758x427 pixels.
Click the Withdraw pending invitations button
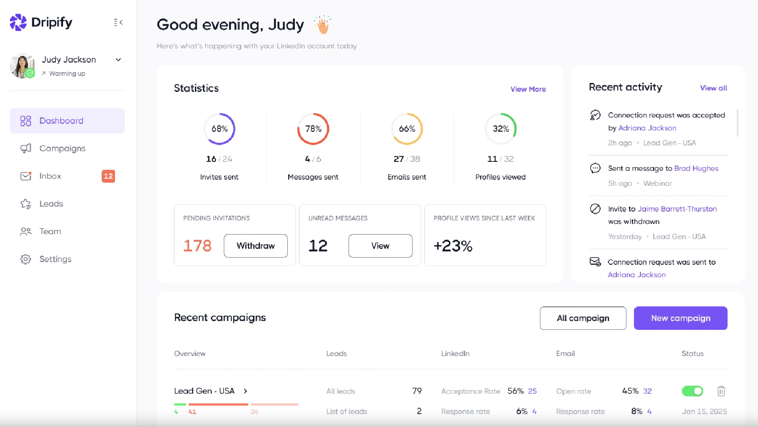[256, 246]
